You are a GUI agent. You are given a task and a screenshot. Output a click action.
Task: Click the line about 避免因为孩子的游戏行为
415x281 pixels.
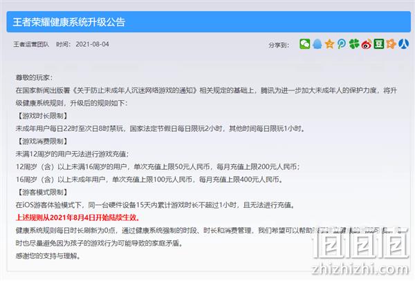100,243
